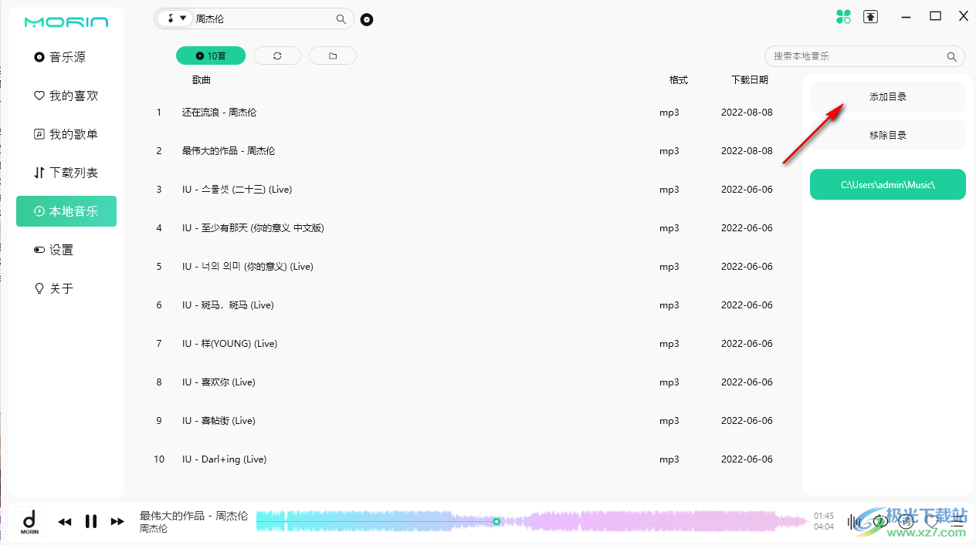Click the upload/update icon in title bar
Viewport: 976px width, 545px height.
pyautogui.click(x=870, y=15)
